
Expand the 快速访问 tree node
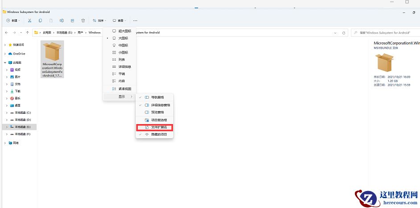pos(5,45)
